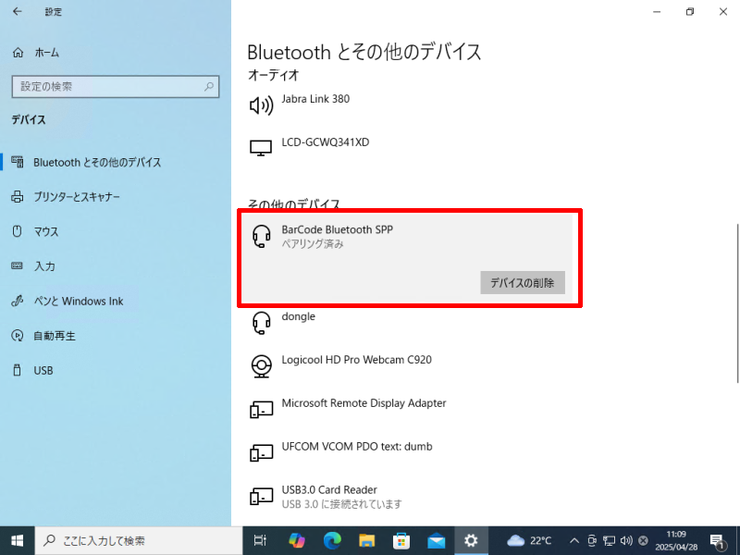Click the 設定の検索 search field
The image size is (740, 555).
click(x=115, y=87)
